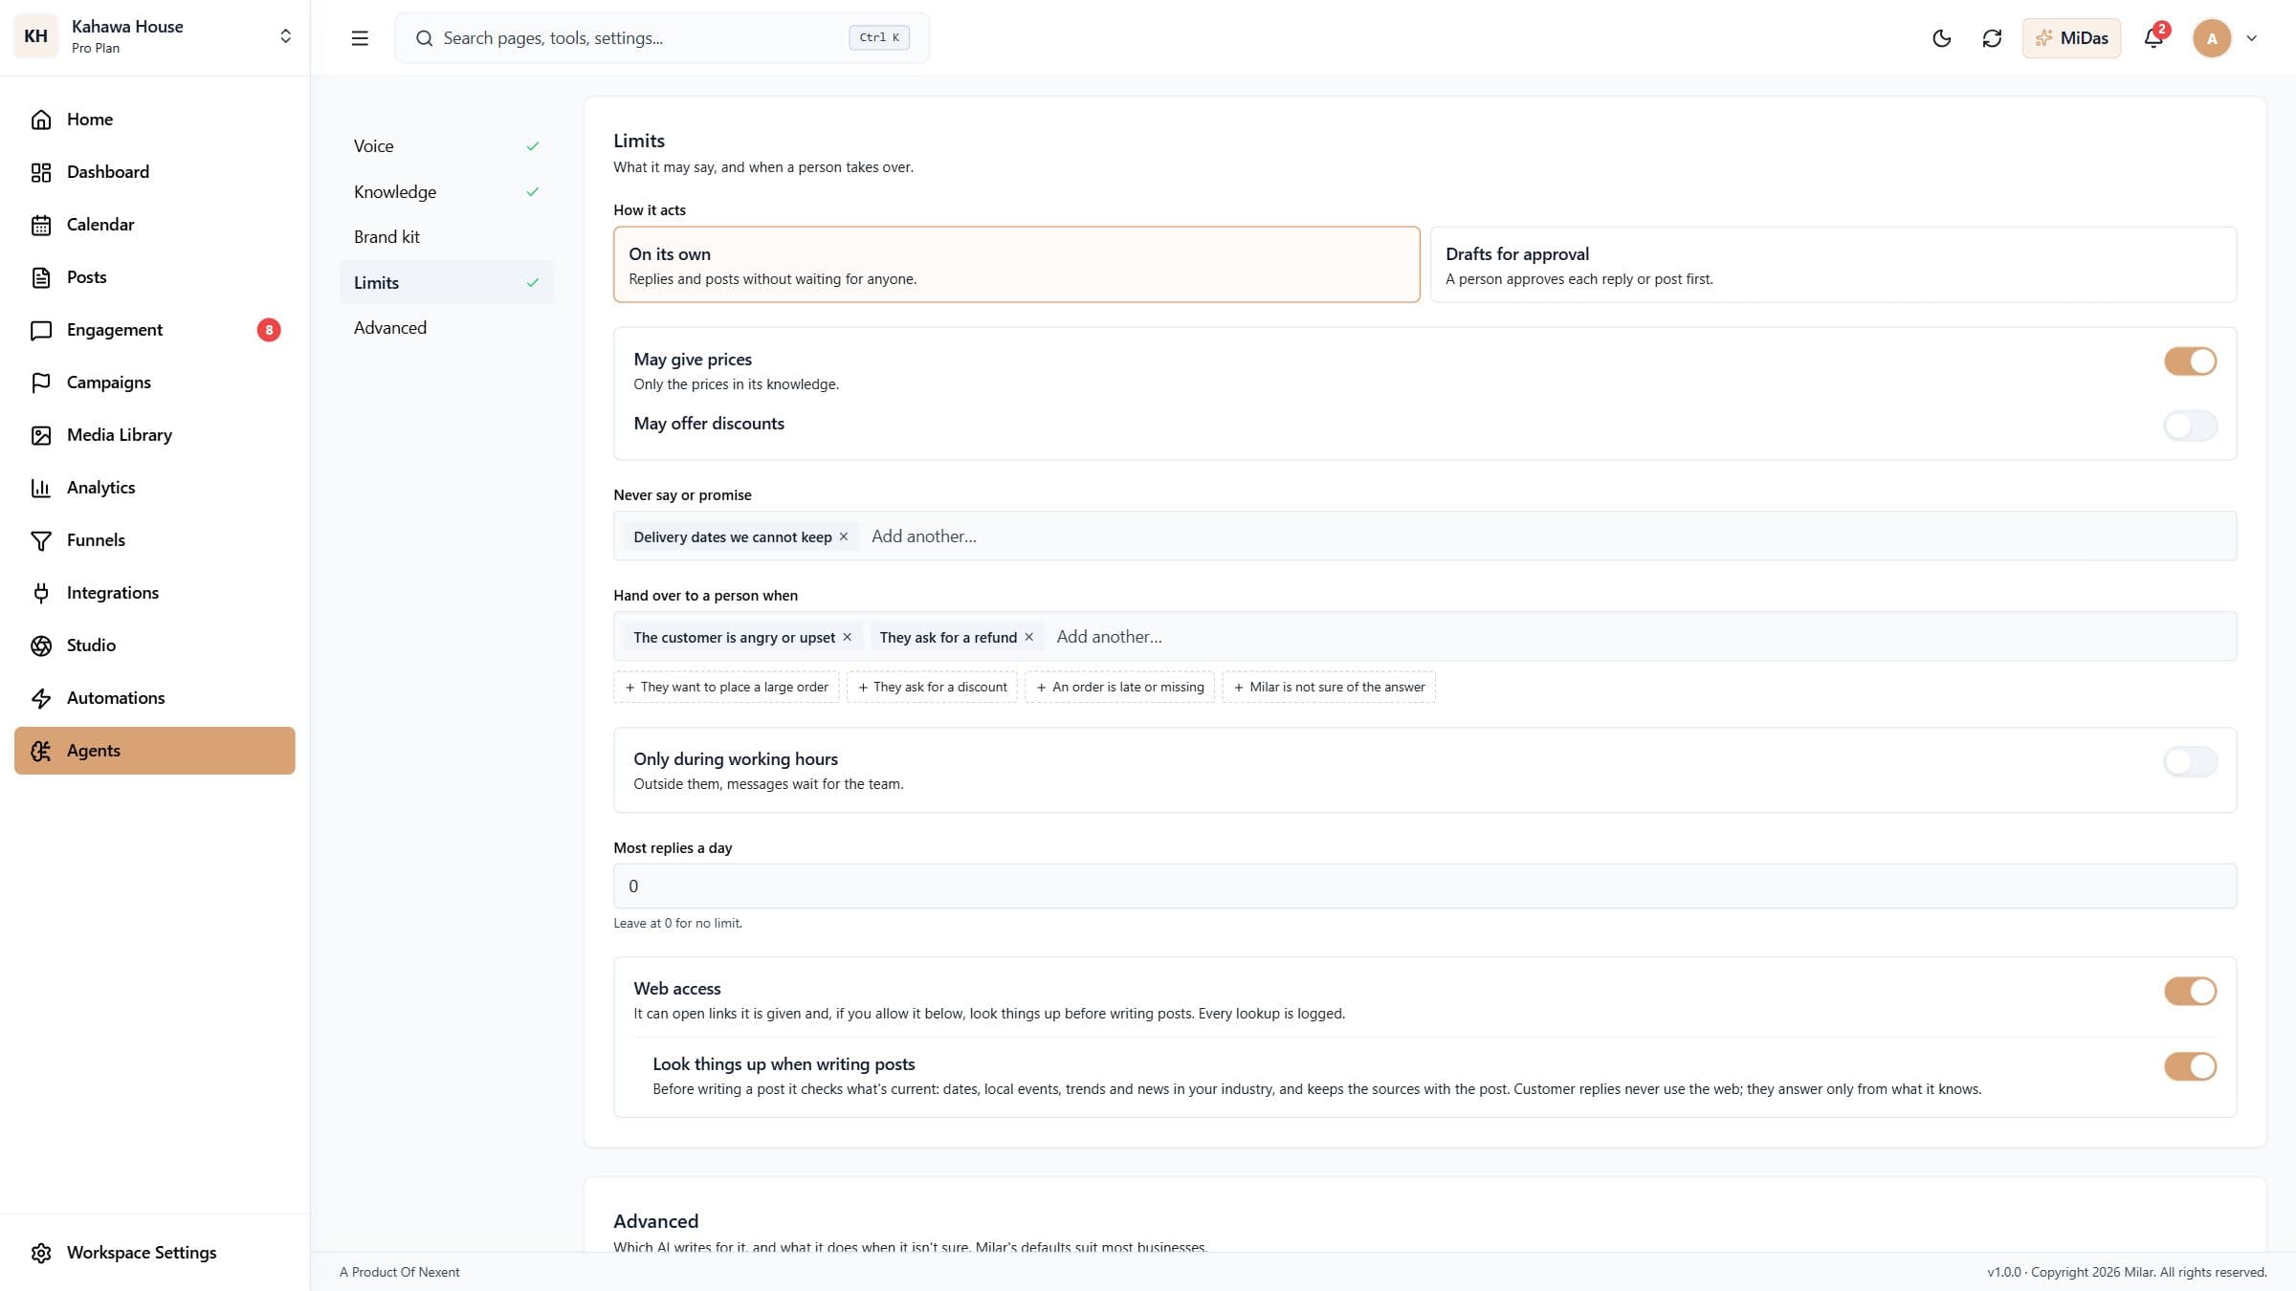Screen dimensions: 2296x1291
Task: Open the Engagement chat icon
Action: tap(40, 330)
